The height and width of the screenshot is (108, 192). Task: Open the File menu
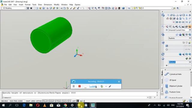(5, 4)
